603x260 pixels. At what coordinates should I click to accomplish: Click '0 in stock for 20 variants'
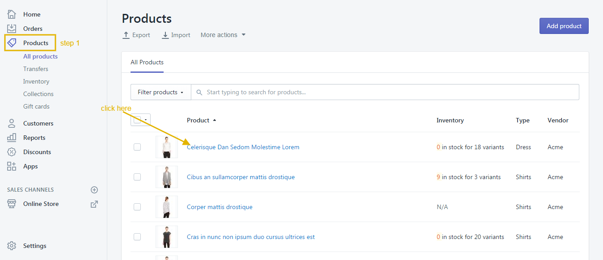470,237
